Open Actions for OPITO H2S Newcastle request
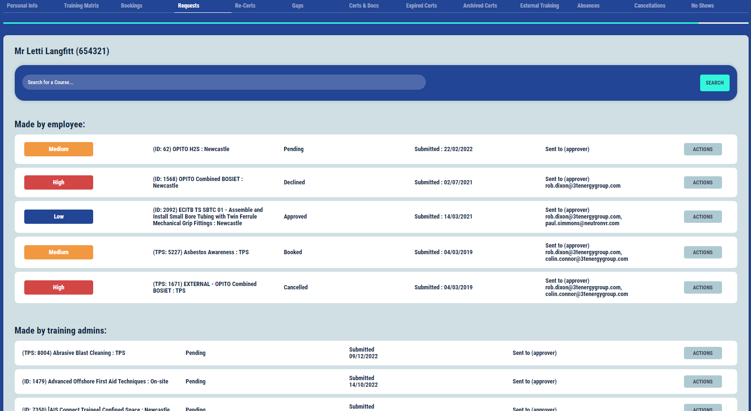Screen dimensions: 751x411 click(x=703, y=149)
